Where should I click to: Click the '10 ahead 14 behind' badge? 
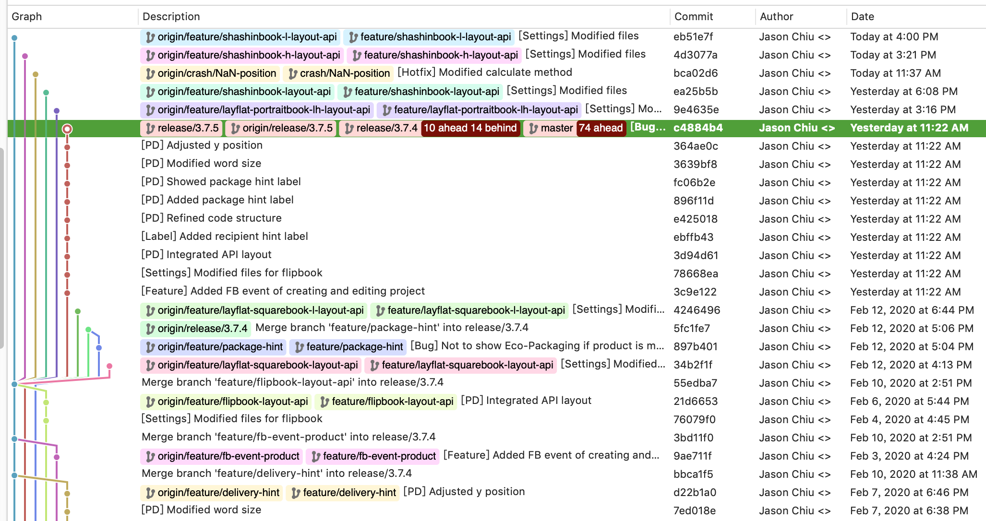(470, 128)
